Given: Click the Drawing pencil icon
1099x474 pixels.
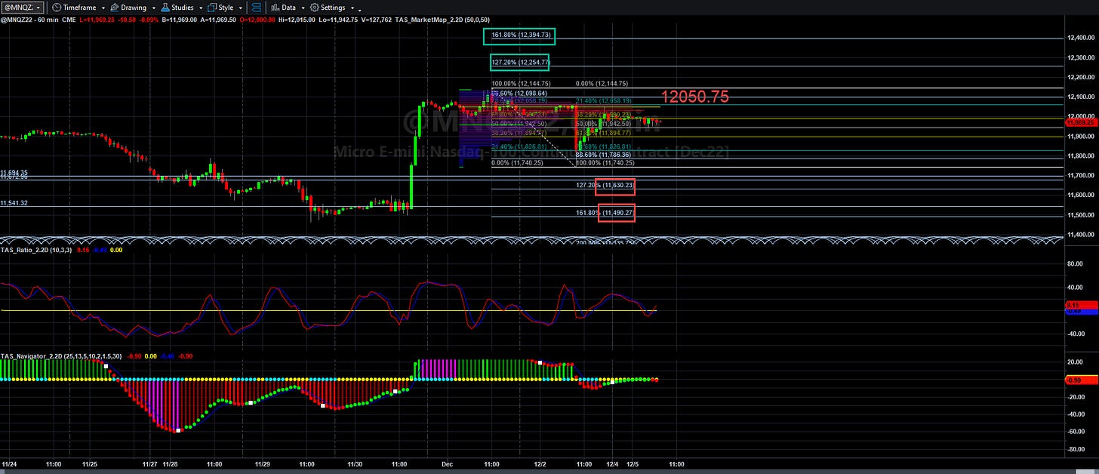Looking at the screenshot, I should pos(115,8).
